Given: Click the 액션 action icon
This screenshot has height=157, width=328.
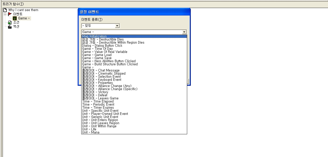Looking at the screenshot, I should [10, 26].
